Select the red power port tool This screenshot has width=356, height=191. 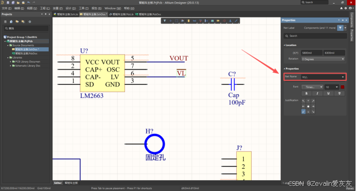click(200, 21)
